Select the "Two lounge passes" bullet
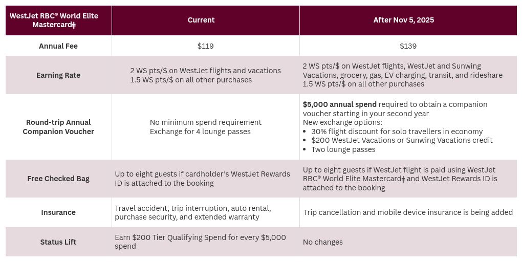 [343, 149]
